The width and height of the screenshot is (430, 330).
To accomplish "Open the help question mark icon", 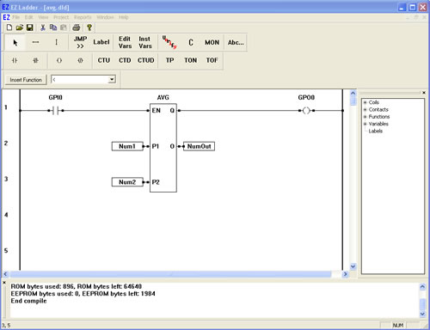I will (x=89, y=27).
